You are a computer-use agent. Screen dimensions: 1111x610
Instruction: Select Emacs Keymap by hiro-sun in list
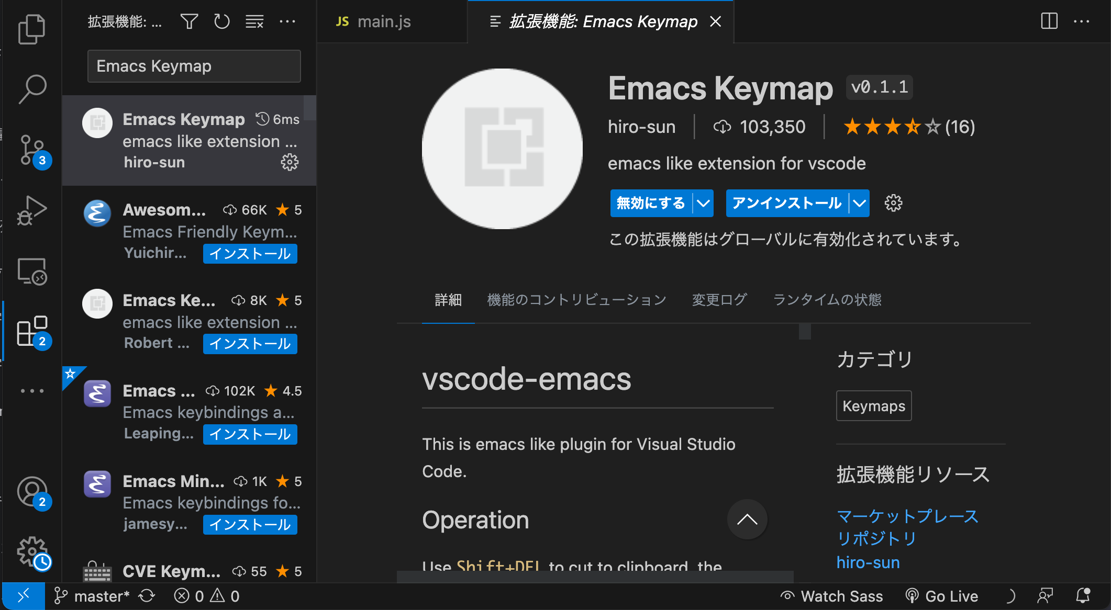pos(189,140)
